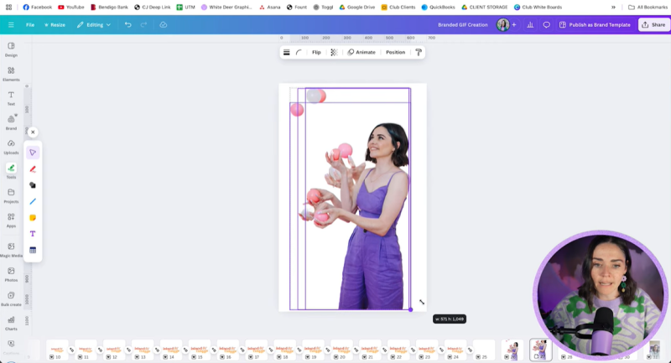Select page 28 thumbnail
The height and width of the screenshot is (363, 671).
(x=570, y=350)
